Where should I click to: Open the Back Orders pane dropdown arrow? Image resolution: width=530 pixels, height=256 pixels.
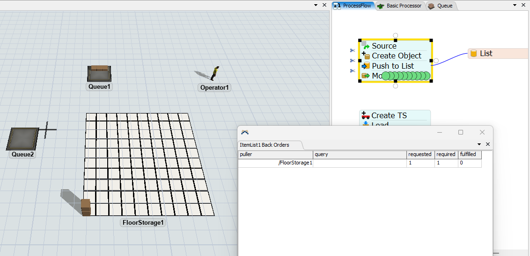click(479, 145)
